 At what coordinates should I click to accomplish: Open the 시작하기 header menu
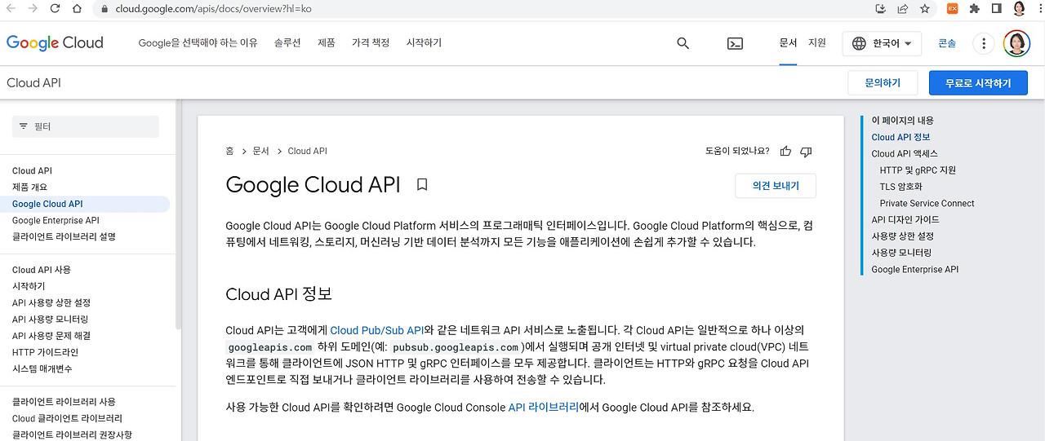coord(424,43)
